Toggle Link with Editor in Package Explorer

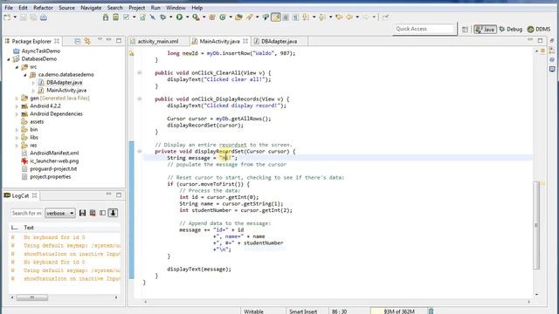pyautogui.click(x=87, y=41)
